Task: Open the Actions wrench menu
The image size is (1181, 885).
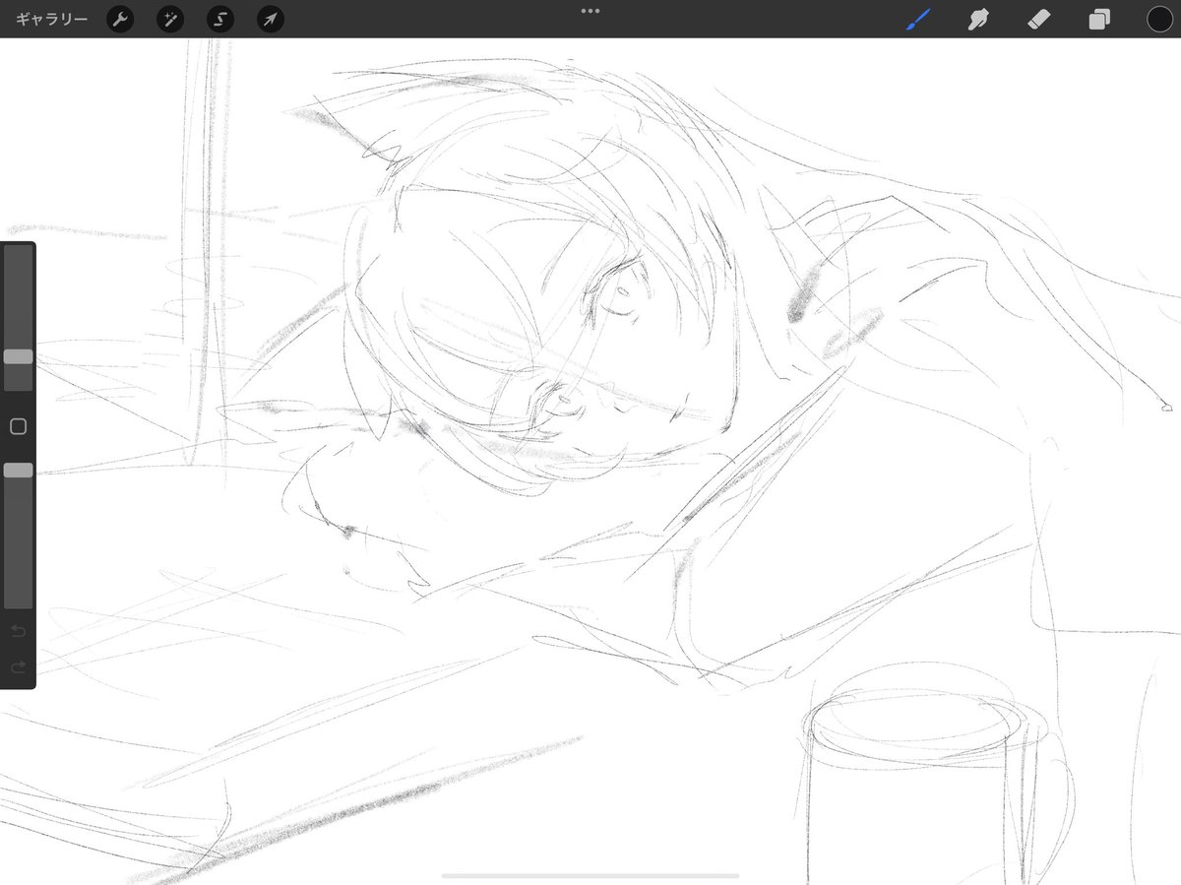Action: tap(120, 20)
